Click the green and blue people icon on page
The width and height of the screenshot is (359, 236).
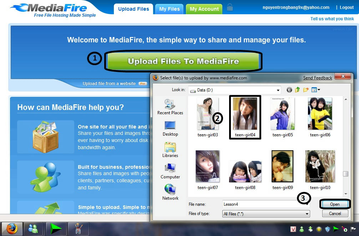tap(45, 177)
